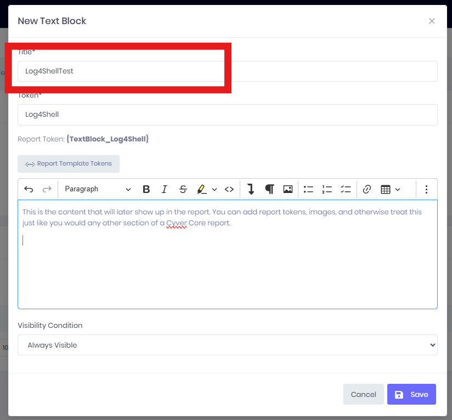The width and height of the screenshot is (452, 420).
Task: Create a to-do checklist
Action: (346, 189)
